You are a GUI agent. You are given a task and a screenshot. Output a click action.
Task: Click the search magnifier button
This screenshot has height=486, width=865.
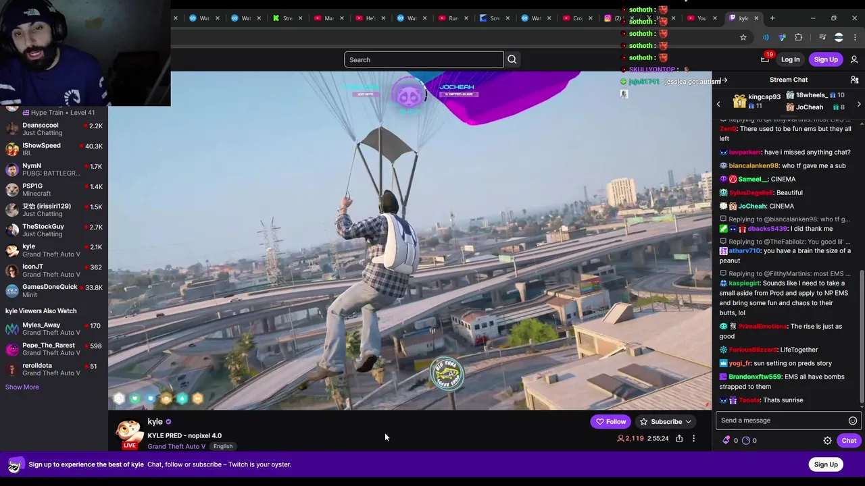tap(512, 59)
